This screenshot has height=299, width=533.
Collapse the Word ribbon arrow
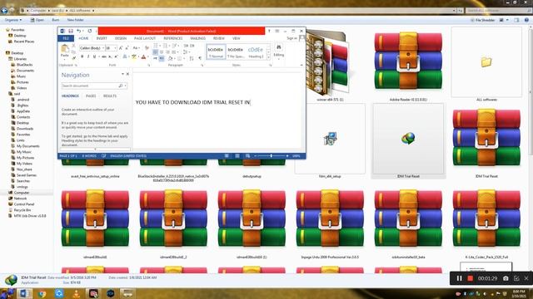[x=301, y=65]
